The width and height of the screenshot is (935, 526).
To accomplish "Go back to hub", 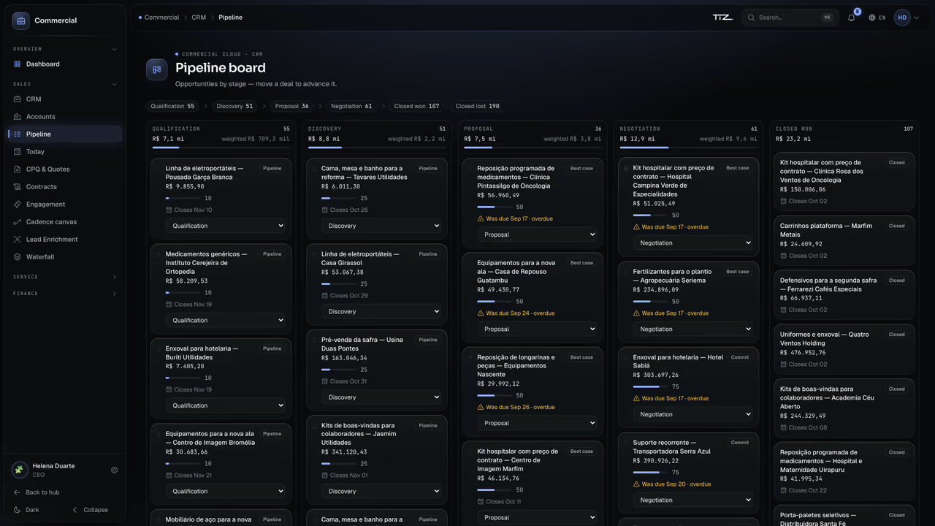I will (37, 492).
